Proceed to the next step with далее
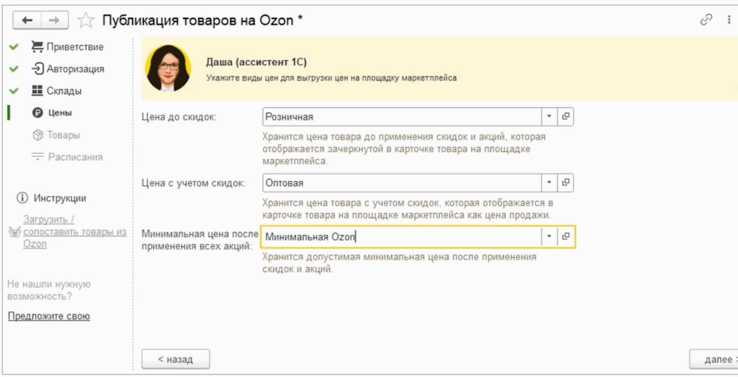Screen dimensions: 738x377 (x=714, y=359)
